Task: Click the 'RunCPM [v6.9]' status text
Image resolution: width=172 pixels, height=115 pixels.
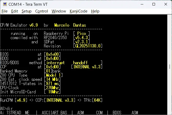Action: click(14, 100)
